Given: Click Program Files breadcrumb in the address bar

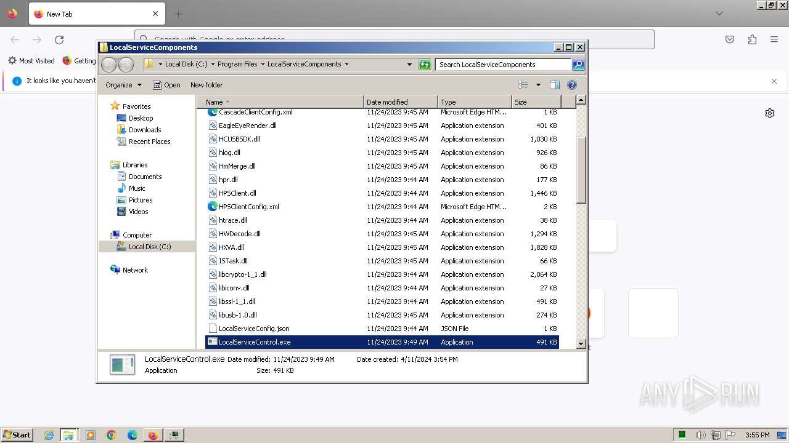Looking at the screenshot, I should click(x=237, y=64).
